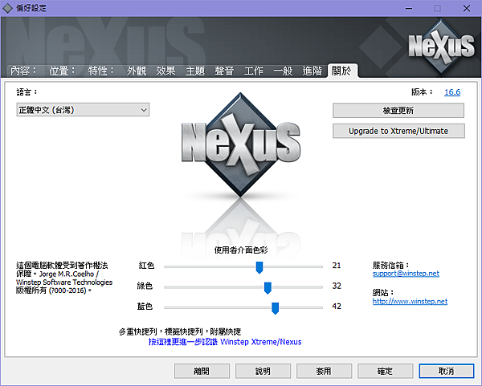Minimize the 偏好設定 window

(409, 8)
